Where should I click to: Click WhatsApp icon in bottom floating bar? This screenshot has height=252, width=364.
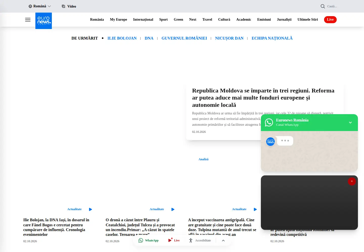pos(141,240)
